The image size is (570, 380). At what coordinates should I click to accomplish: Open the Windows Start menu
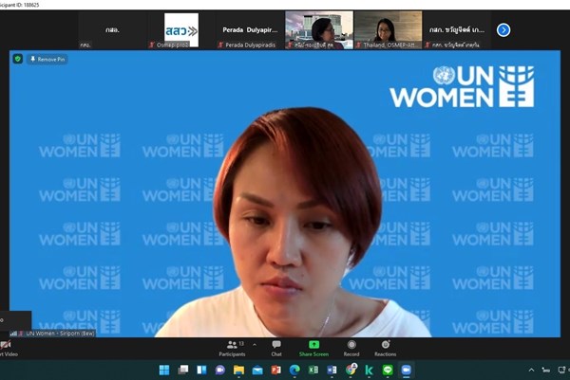tap(164, 370)
